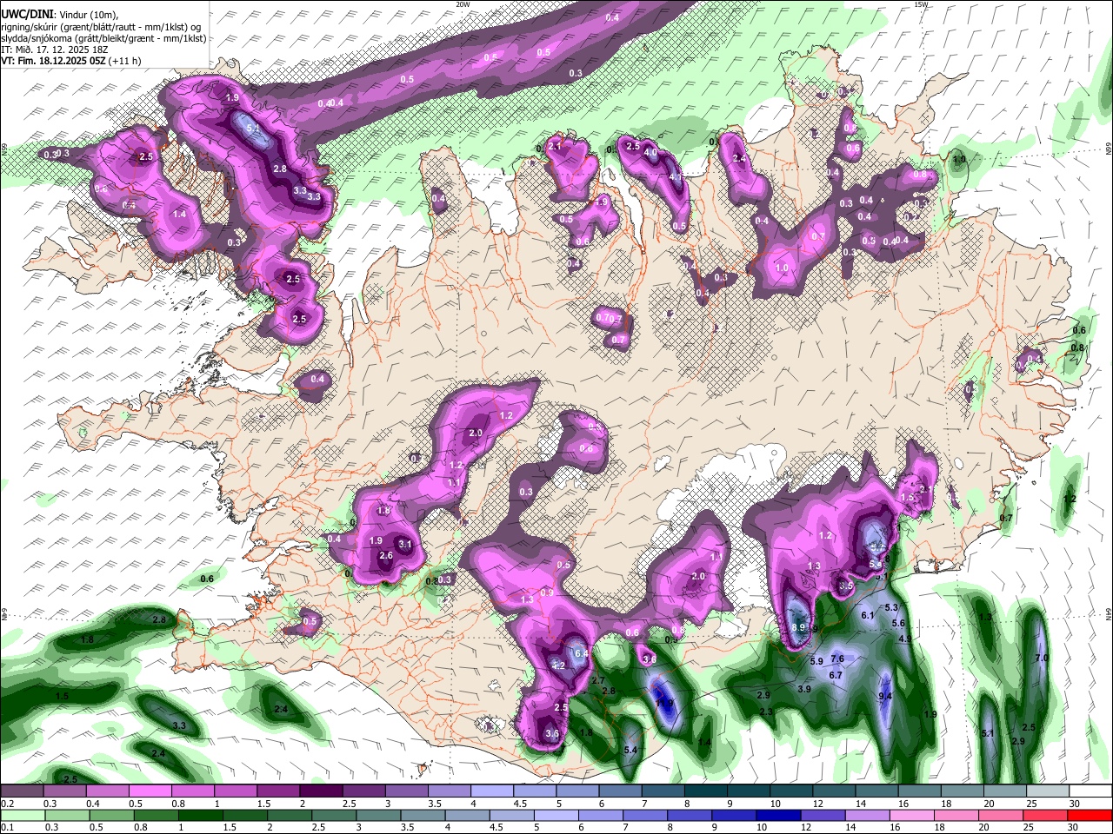Image resolution: width=1113 pixels, height=834 pixels.
Task: Pick the light pink 16–18 rain swatch
Action: coord(910,816)
